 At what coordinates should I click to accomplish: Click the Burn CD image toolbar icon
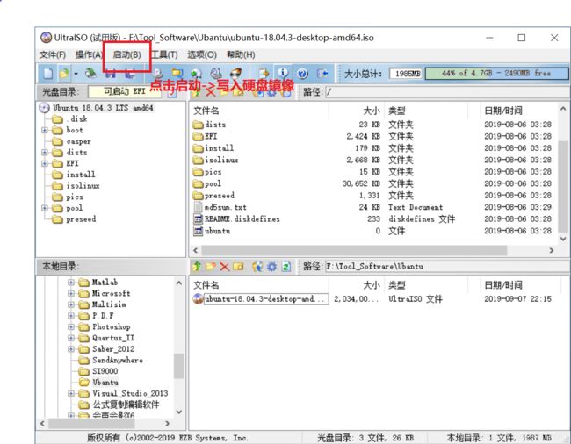235,74
